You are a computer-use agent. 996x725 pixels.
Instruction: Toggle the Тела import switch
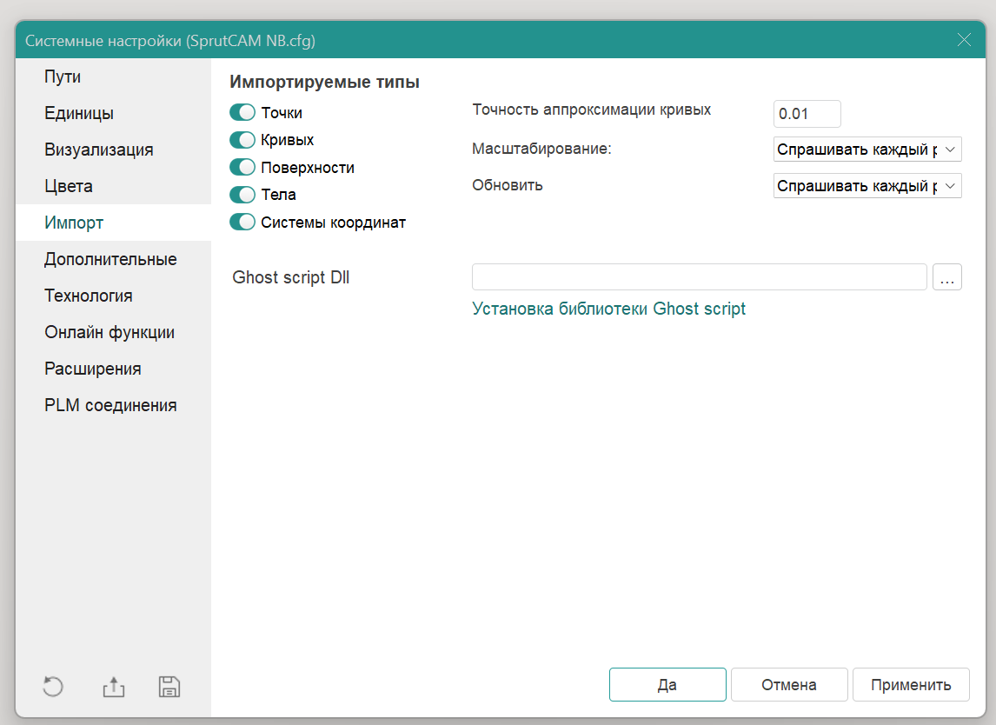click(x=242, y=195)
